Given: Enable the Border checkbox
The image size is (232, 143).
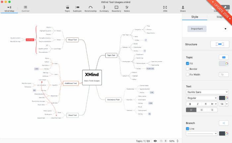Looking at the screenshot, I should [x=188, y=69].
